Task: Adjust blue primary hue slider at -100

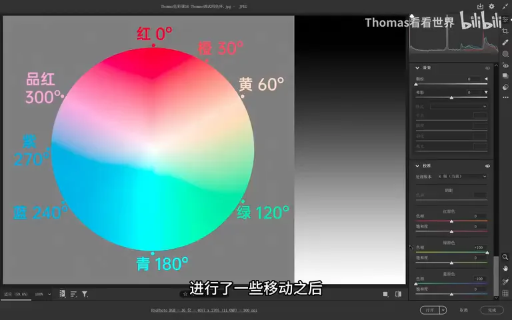Action: 416,284
